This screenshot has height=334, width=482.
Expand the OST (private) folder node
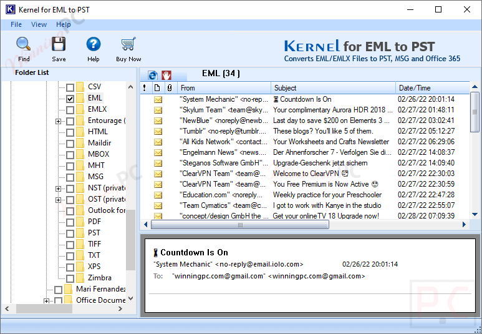(58, 200)
